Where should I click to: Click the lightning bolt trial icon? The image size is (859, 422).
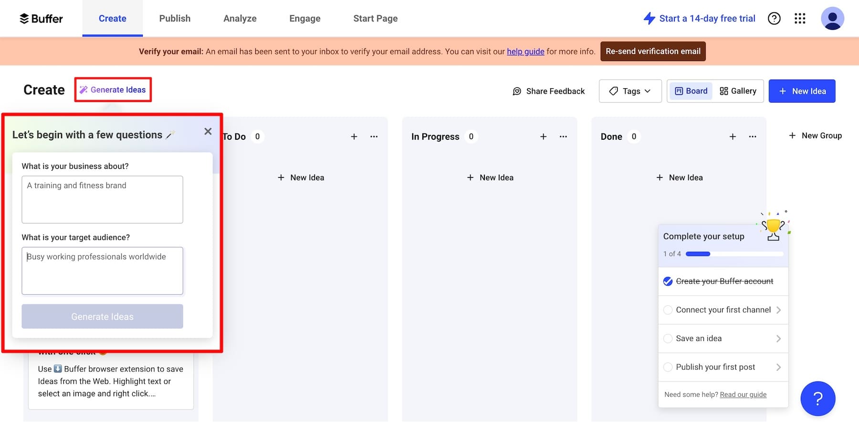tap(649, 19)
